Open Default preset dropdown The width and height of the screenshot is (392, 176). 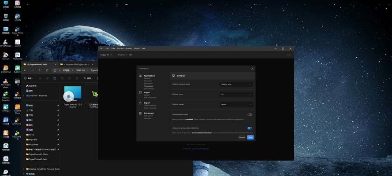236,105
